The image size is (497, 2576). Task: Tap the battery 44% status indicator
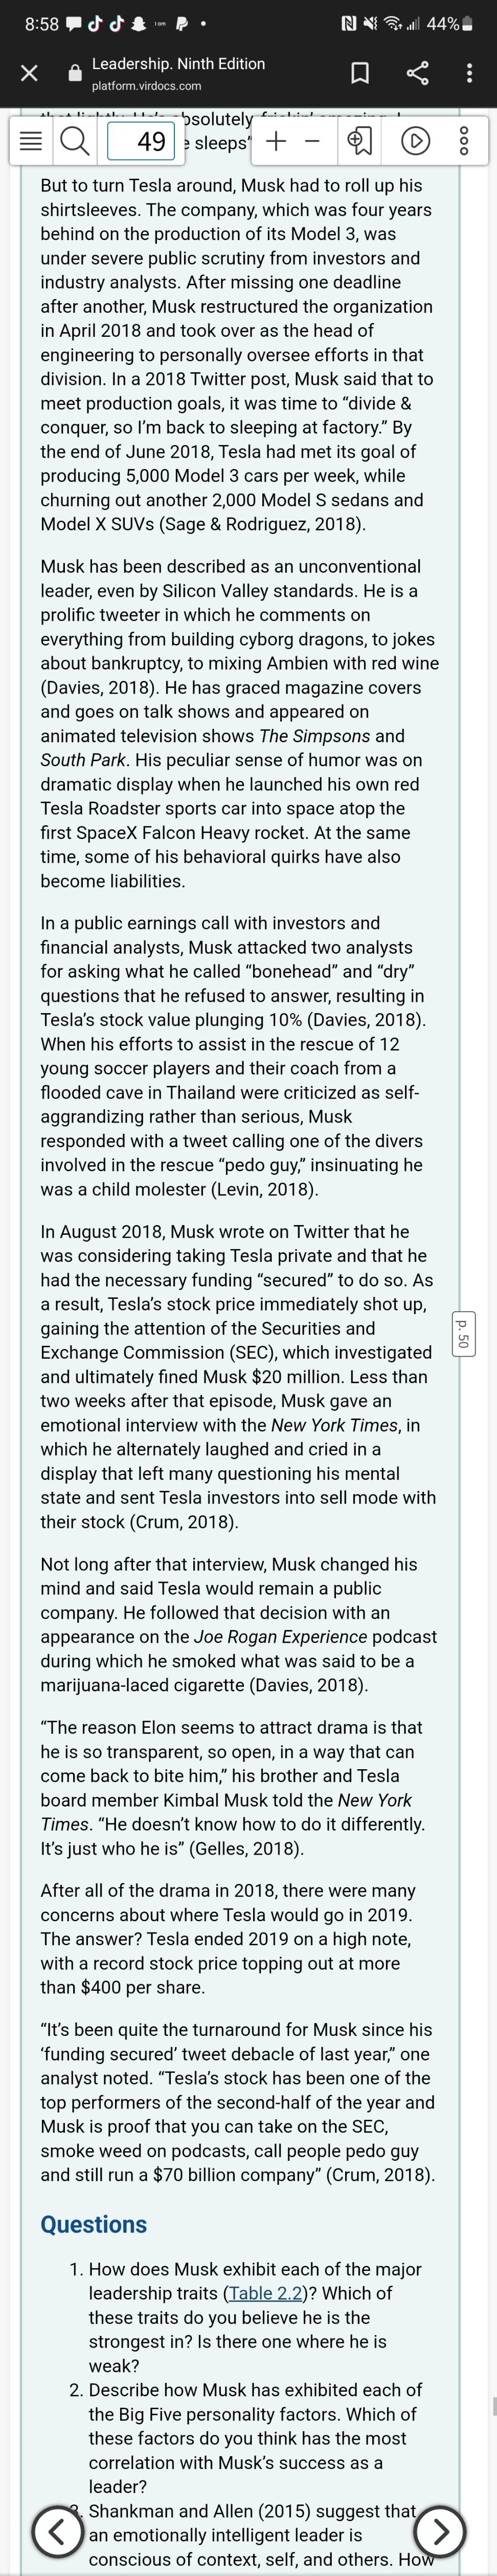(x=449, y=24)
